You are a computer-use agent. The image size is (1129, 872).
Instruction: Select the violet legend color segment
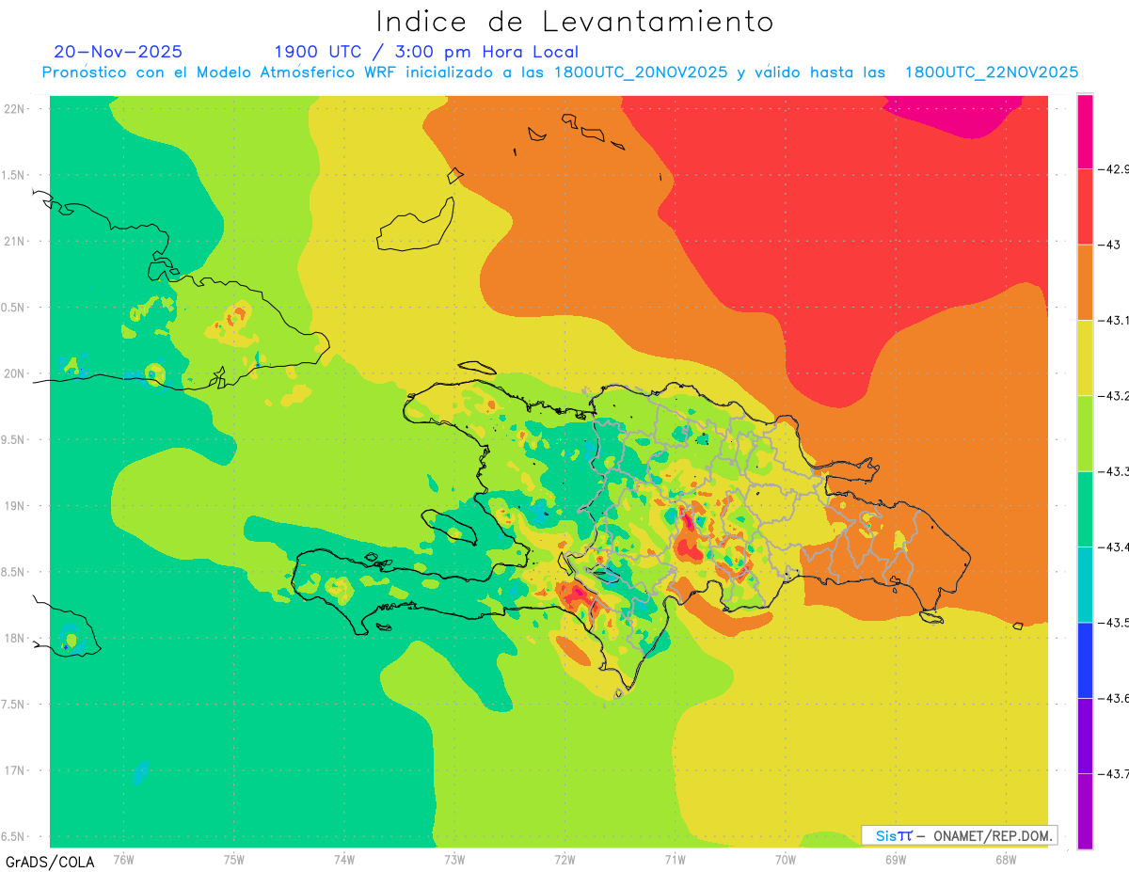pos(1085,736)
